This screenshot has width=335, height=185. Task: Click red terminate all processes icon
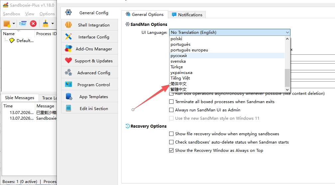33,24
